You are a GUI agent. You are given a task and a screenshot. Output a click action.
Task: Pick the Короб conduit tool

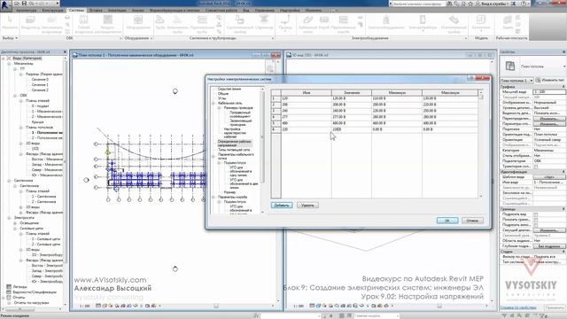[x=324, y=23]
